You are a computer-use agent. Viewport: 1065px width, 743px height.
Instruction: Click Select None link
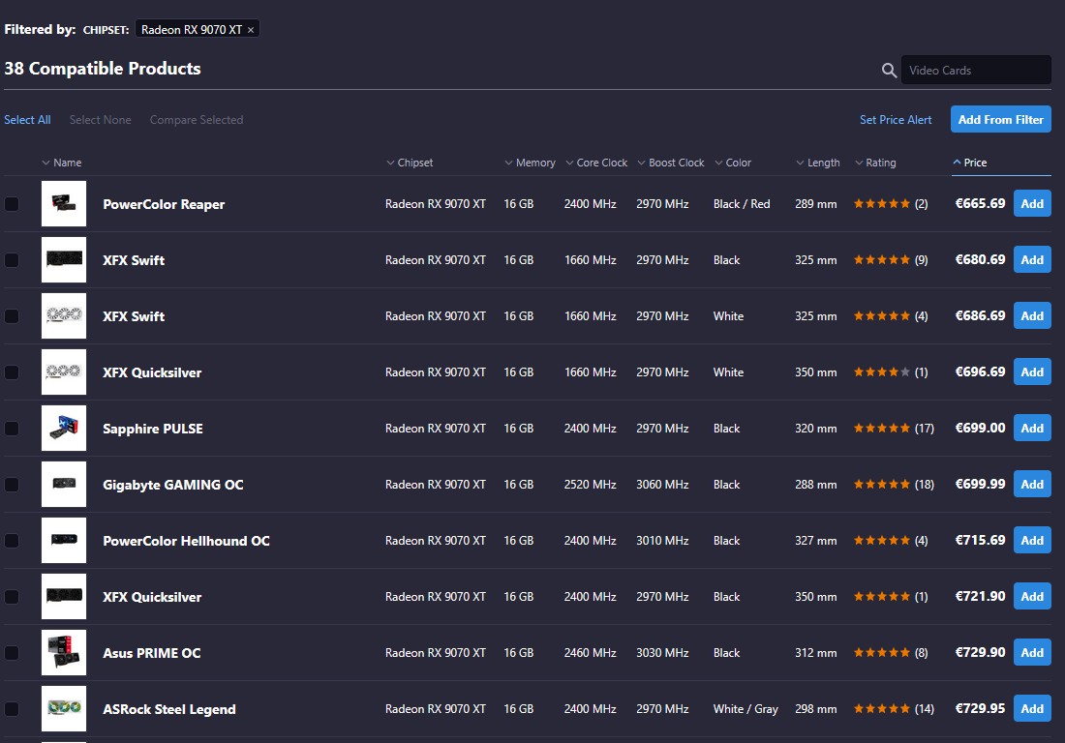pos(100,119)
